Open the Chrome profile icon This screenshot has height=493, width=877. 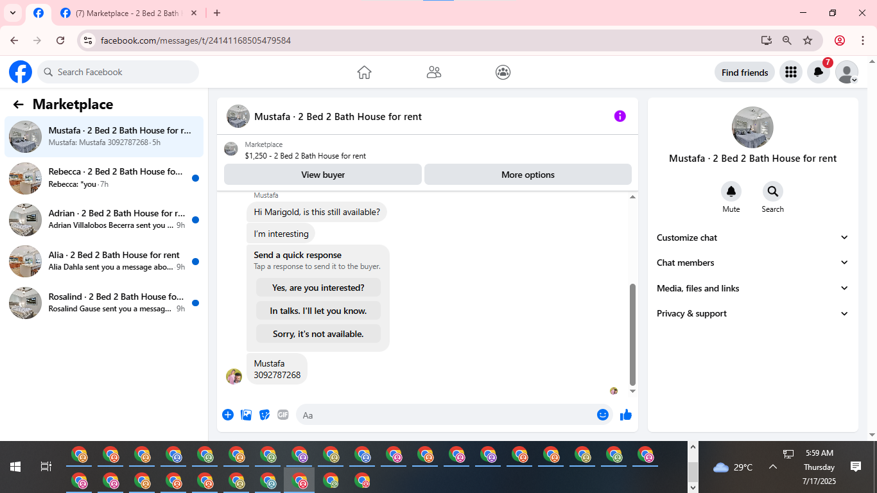pos(840,40)
